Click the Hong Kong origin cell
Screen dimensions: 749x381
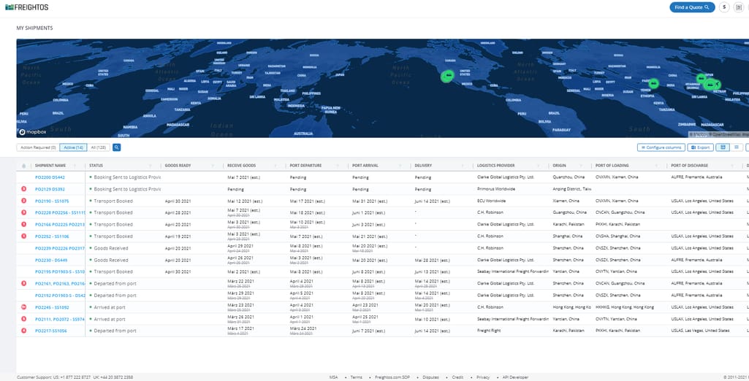(x=571, y=307)
